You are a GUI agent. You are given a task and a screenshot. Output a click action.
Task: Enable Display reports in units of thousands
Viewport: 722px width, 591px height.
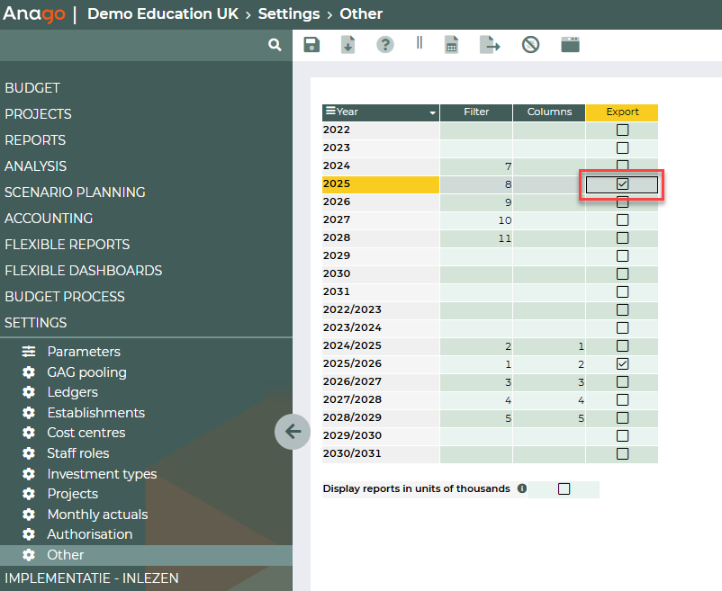(564, 489)
